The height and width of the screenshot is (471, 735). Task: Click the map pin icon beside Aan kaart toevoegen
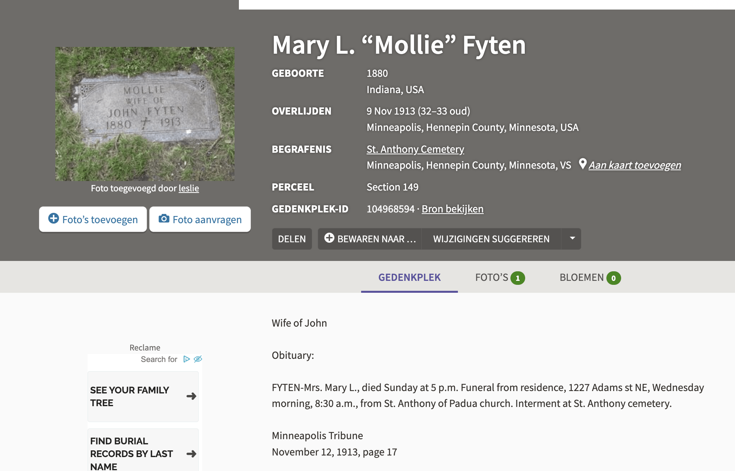583,164
